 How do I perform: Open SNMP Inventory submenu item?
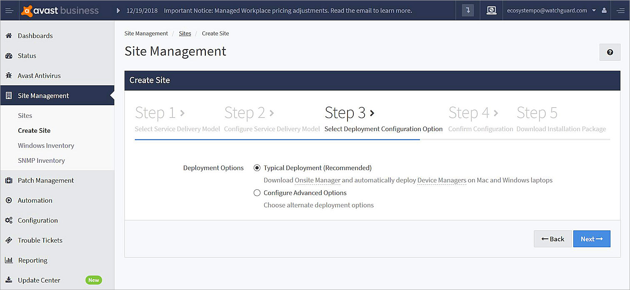[41, 161]
